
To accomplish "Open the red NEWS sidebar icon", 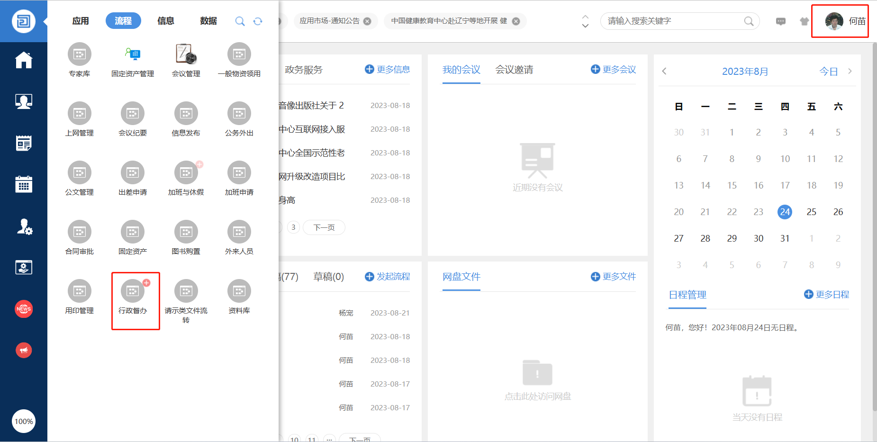I will click(x=24, y=309).
